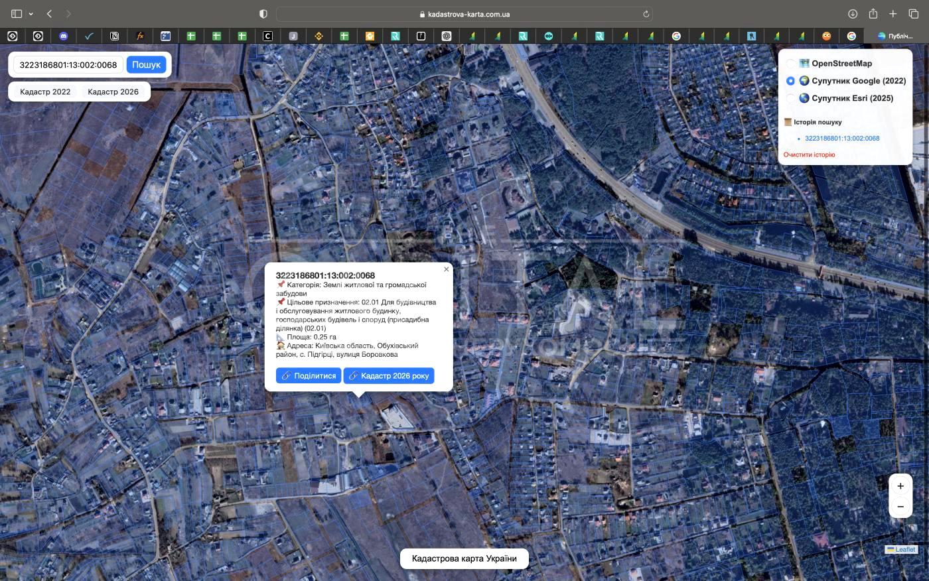
Task: Zoom in the map with plus button
Action: 900,486
